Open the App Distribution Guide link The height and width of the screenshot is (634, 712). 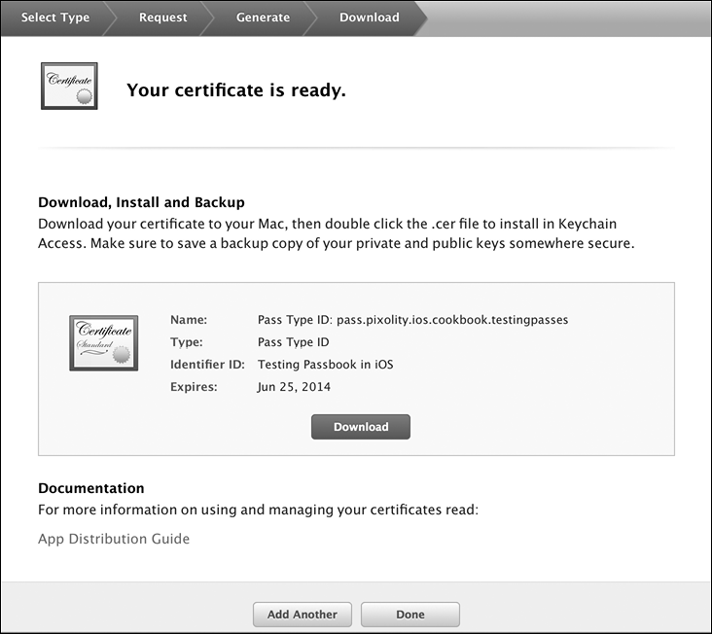coord(114,539)
